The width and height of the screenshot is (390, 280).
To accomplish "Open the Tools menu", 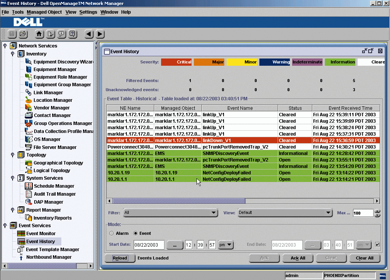I will [18, 12].
